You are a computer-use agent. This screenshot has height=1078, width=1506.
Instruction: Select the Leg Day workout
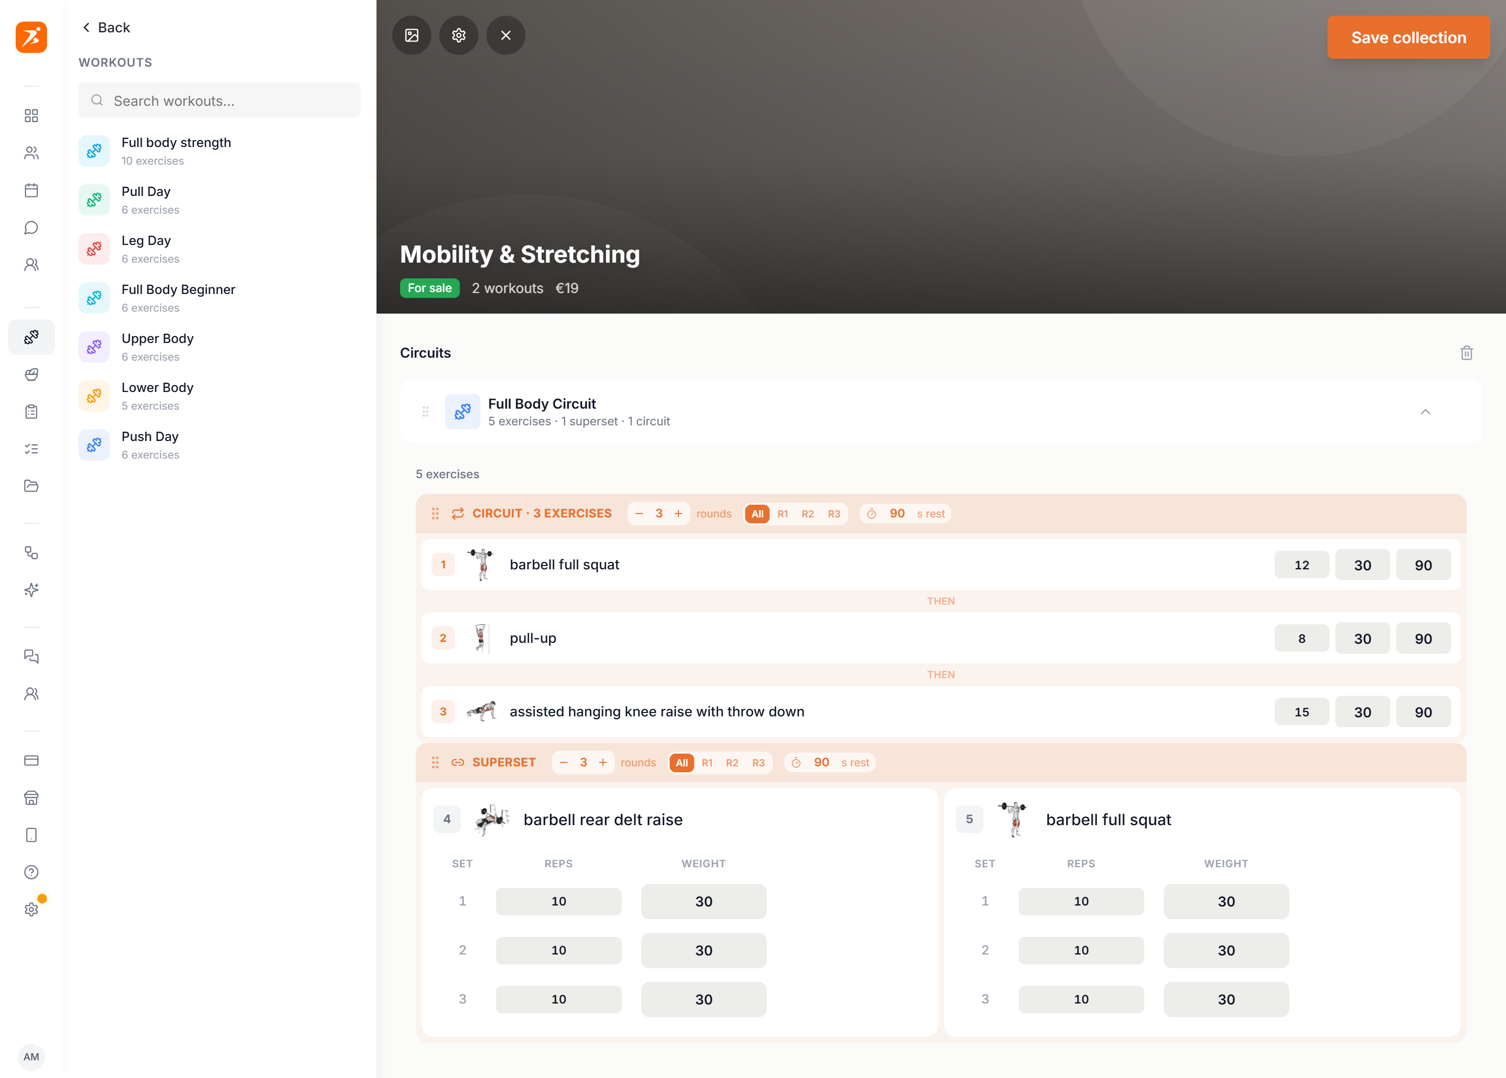219,249
